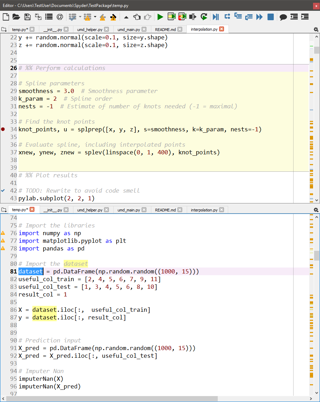The image size is (320, 402).
Task: Click warning marker on line 76
Action: click(3, 233)
